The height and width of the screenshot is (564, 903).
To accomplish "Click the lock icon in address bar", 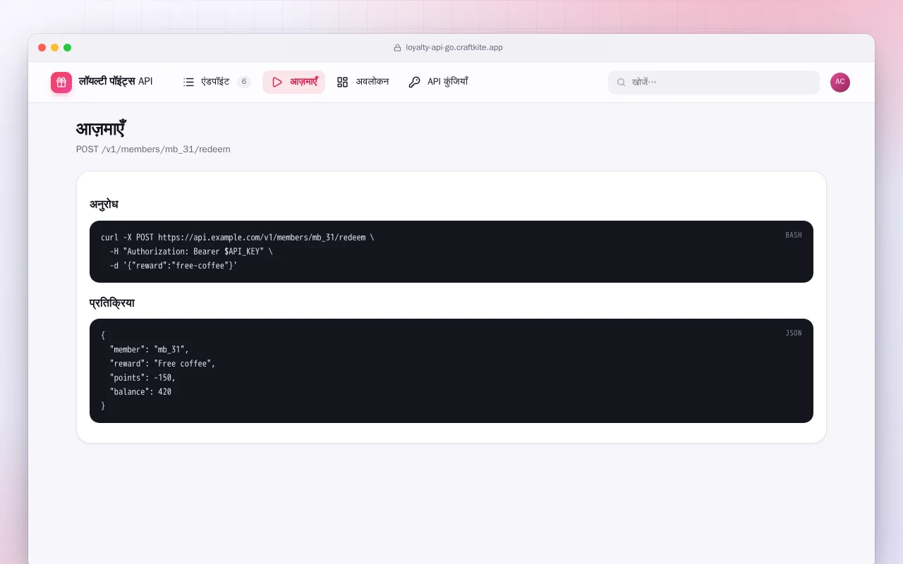I will [x=397, y=48].
